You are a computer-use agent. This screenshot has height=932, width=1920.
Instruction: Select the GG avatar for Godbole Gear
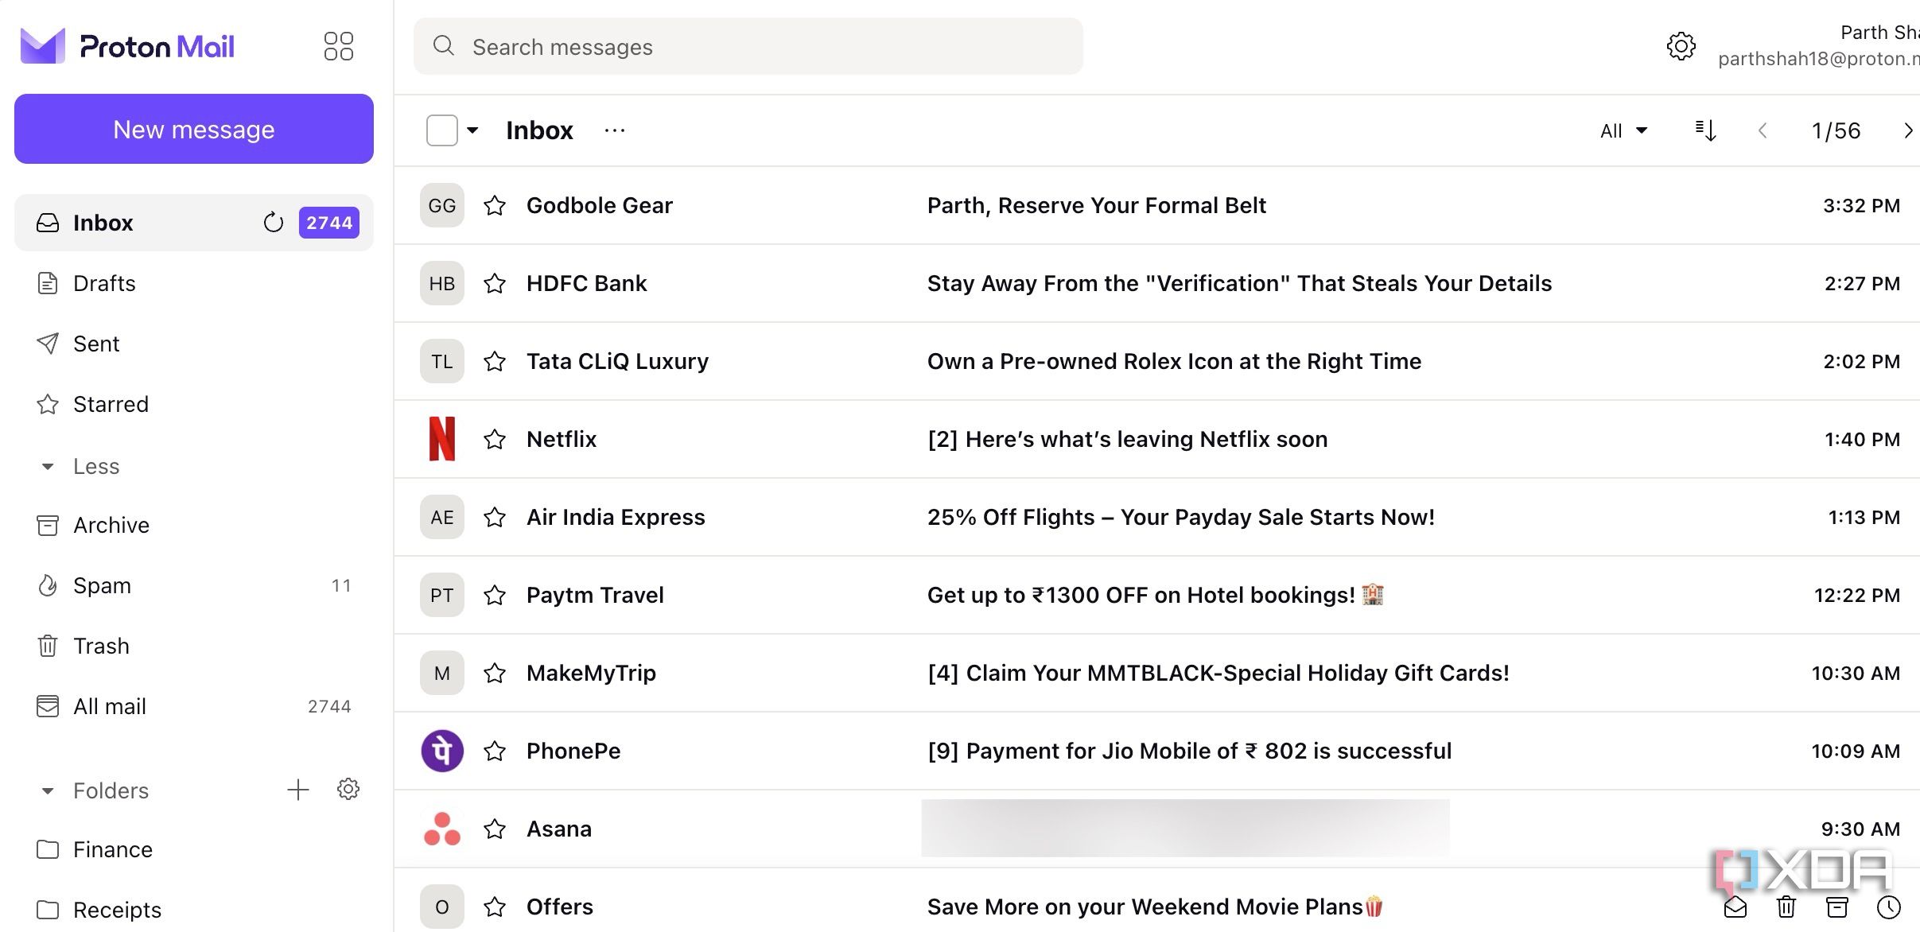tap(442, 206)
